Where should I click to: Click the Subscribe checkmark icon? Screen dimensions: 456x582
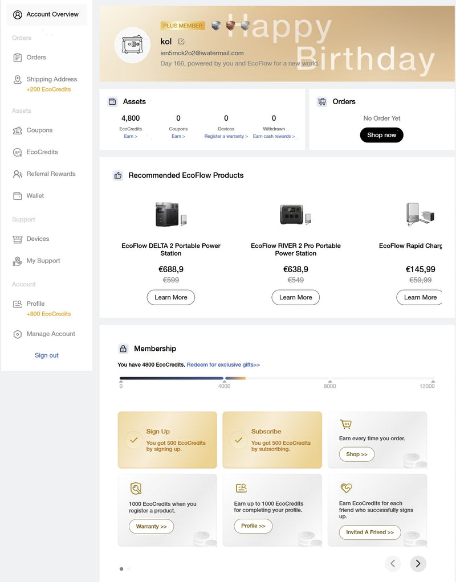[x=239, y=440]
